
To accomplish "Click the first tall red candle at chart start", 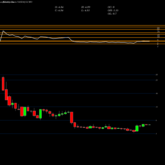I will pos(3,84).
